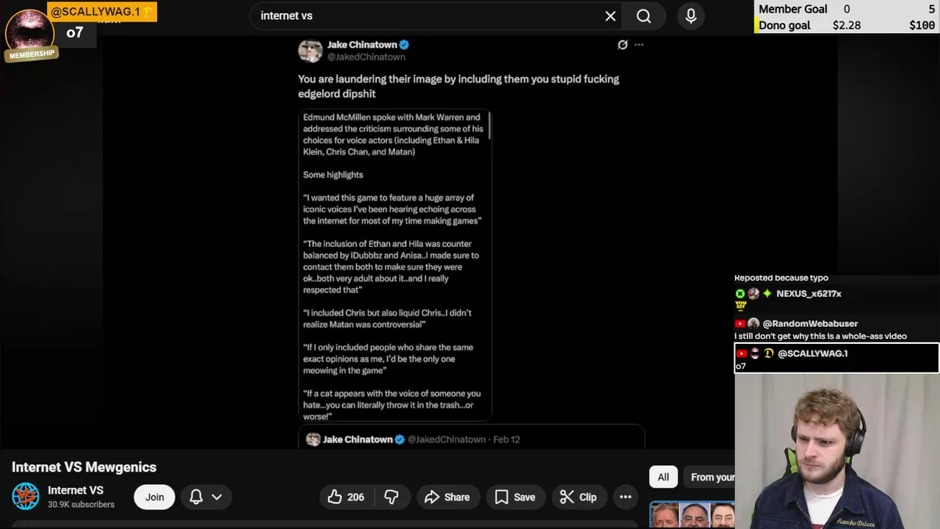Screen dimensions: 940x529
Task: Click the MEMBERSHIP badge avatar
Action: coord(30,35)
